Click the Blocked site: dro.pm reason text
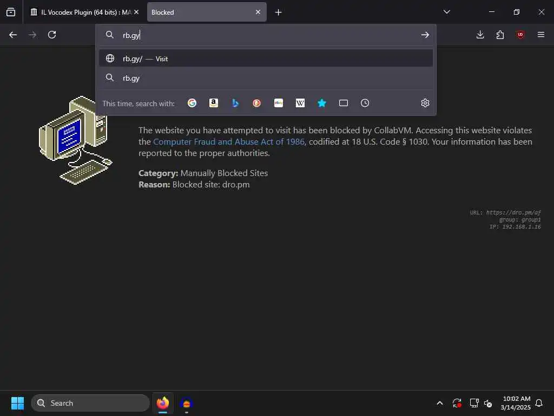Screen dimensions: 554x416 pyautogui.click(x=211, y=185)
